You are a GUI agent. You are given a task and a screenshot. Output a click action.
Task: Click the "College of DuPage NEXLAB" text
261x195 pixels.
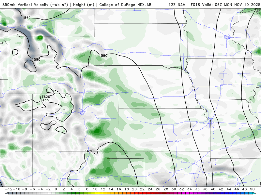(125, 5)
